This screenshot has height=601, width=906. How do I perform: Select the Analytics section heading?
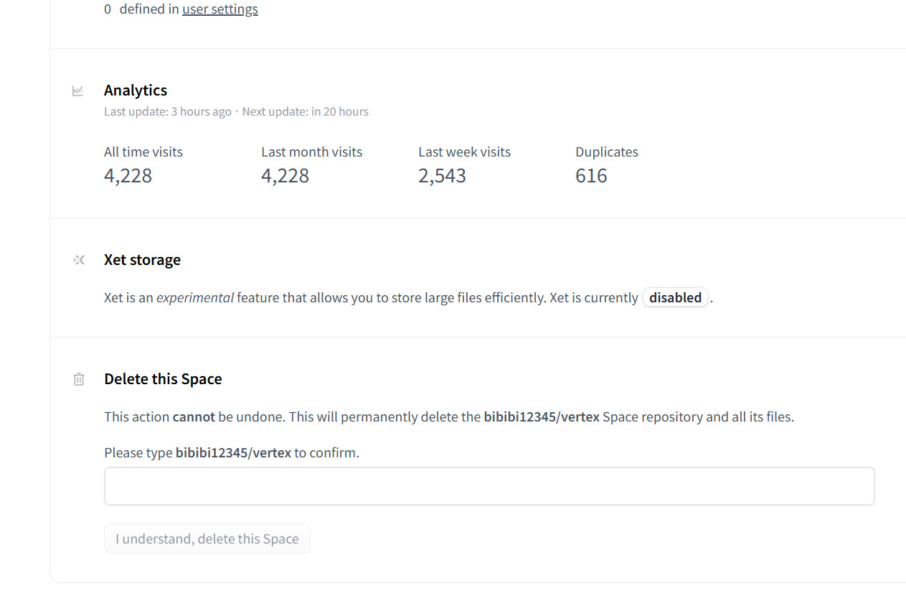coord(136,90)
